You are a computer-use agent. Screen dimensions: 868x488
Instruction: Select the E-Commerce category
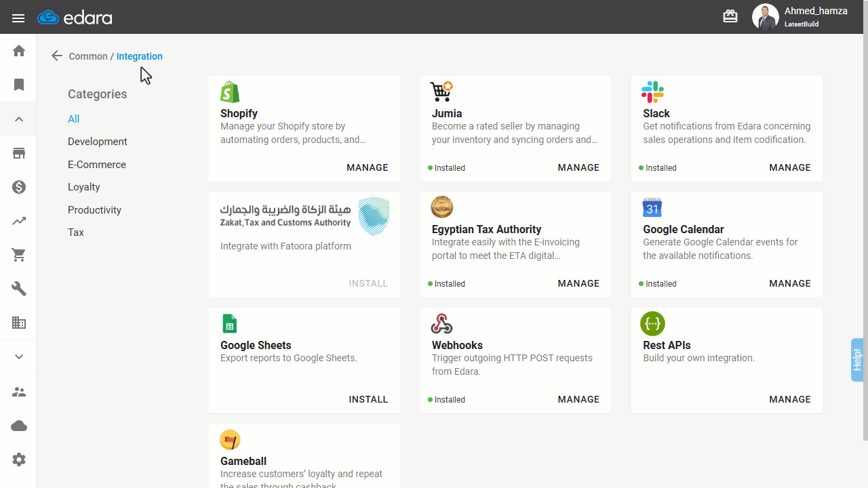click(97, 165)
